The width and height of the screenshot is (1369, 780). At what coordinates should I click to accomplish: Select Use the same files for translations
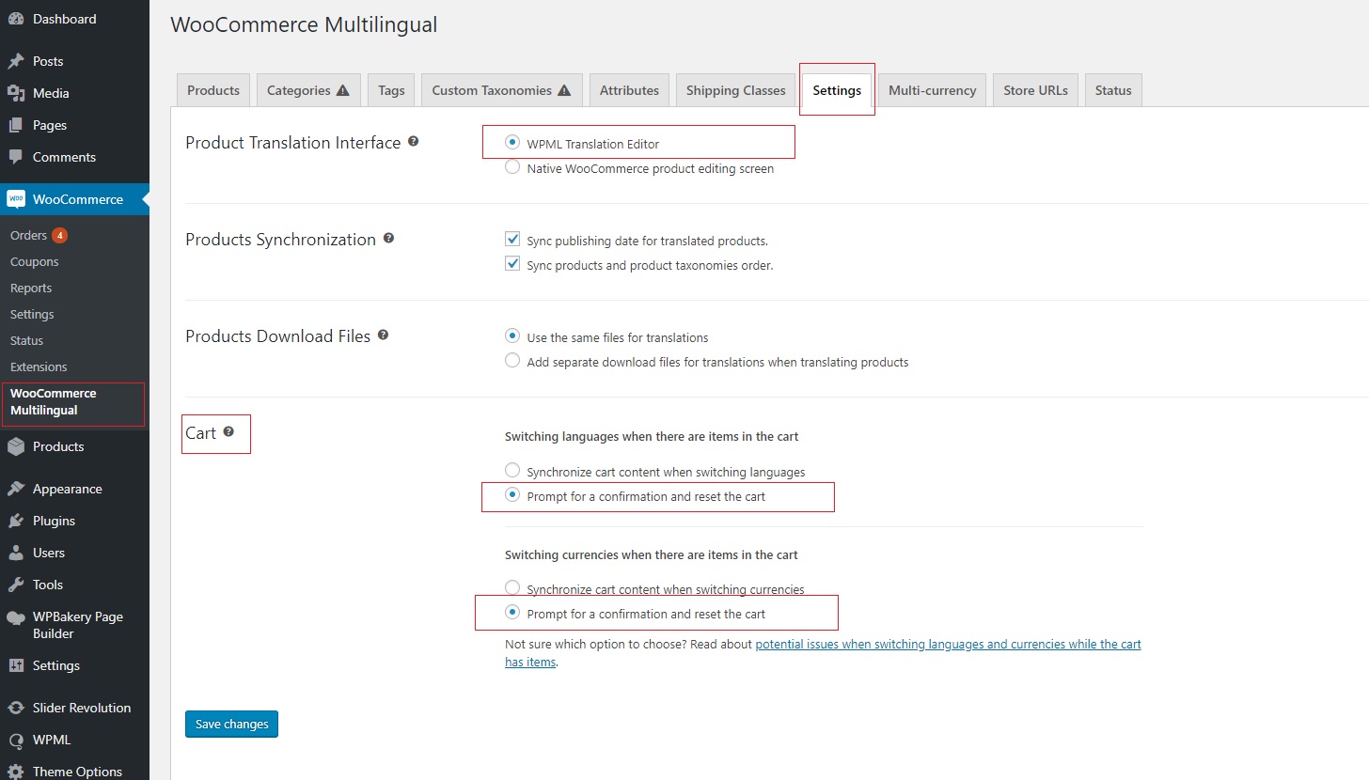click(x=512, y=335)
